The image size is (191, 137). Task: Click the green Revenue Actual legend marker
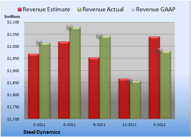(x=79, y=9)
